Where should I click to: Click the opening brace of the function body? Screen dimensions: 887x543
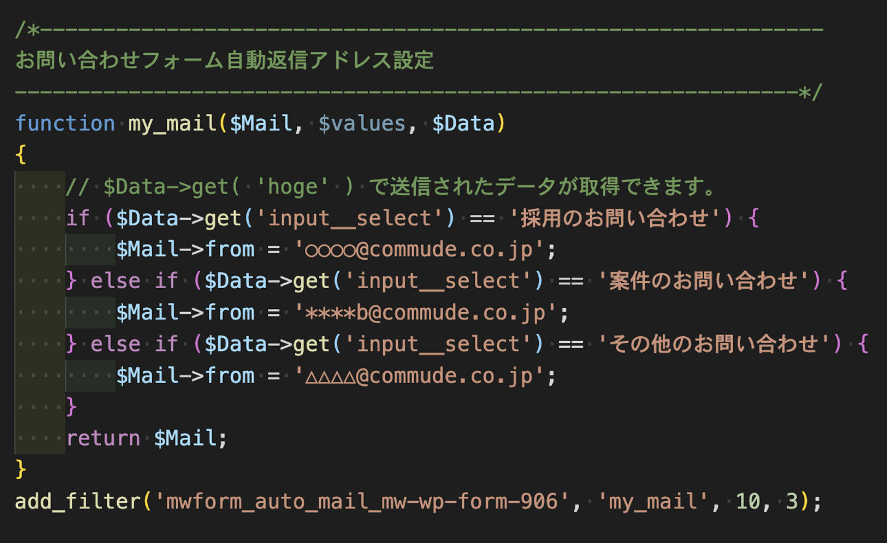tap(21, 155)
